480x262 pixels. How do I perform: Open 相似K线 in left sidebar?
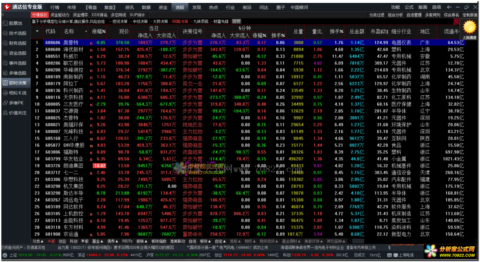(x=15, y=93)
